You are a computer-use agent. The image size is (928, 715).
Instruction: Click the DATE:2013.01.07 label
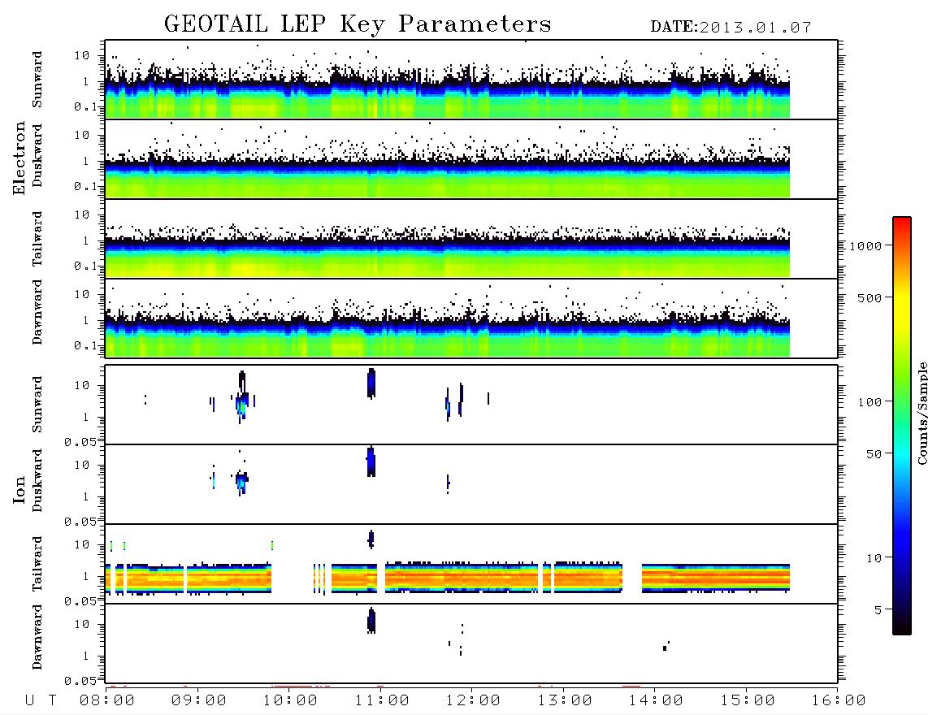tap(731, 28)
